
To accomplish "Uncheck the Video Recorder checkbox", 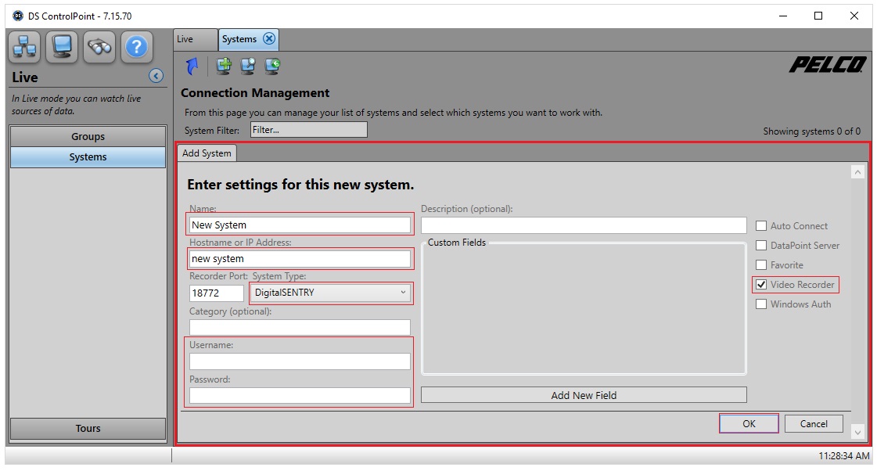I will (761, 284).
